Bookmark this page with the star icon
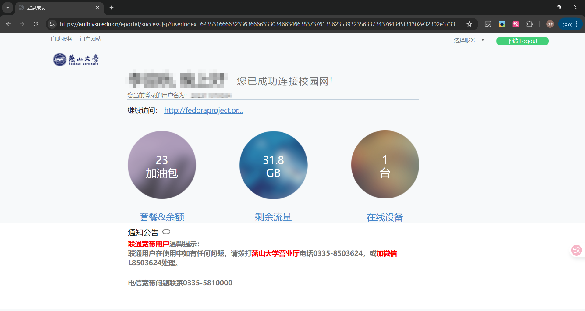The image size is (585, 311). coord(469,24)
